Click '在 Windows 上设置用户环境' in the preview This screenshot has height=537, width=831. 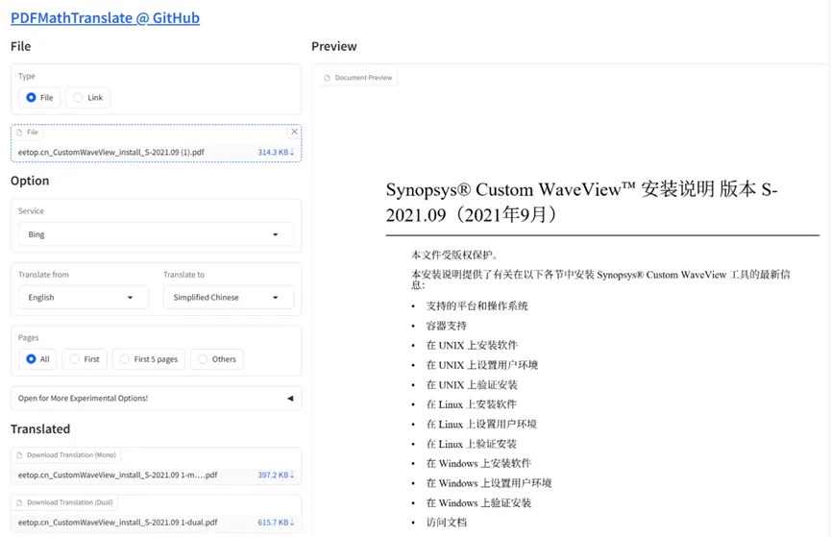click(489, 483)
